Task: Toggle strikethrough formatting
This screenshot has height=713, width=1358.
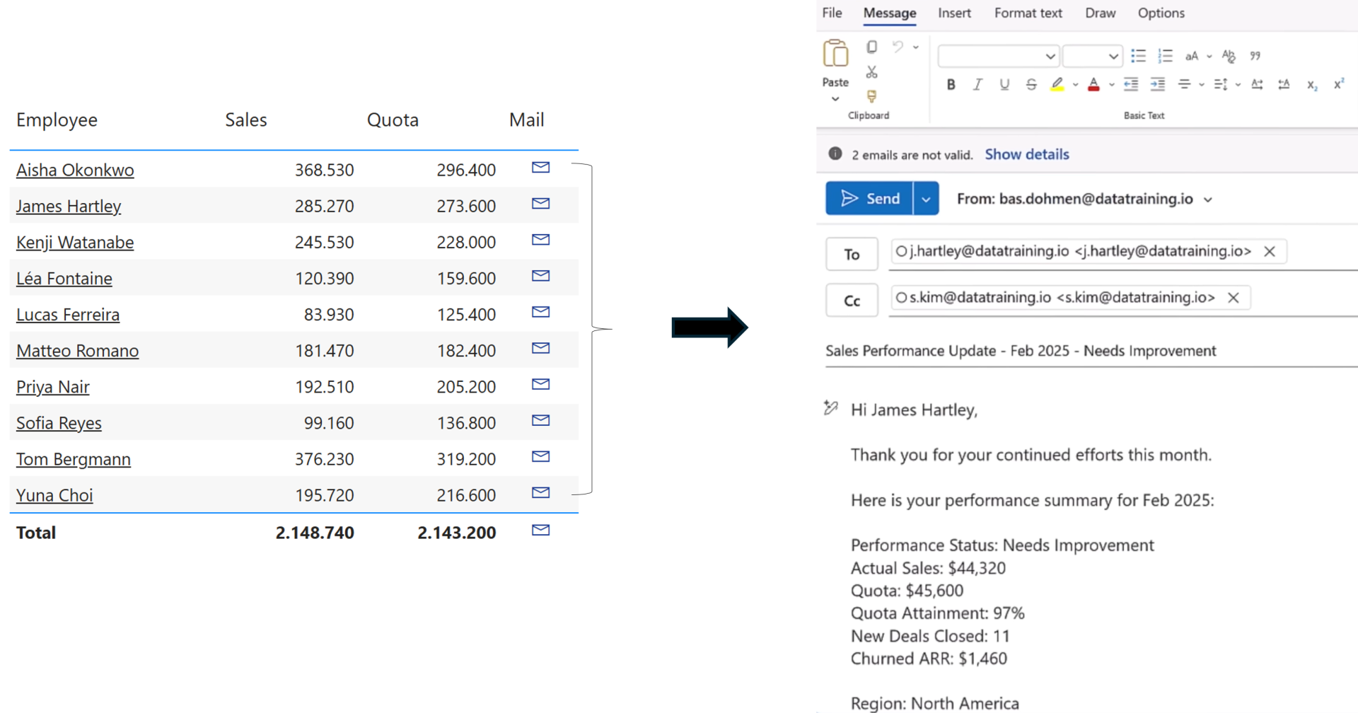Action: 1031,85
